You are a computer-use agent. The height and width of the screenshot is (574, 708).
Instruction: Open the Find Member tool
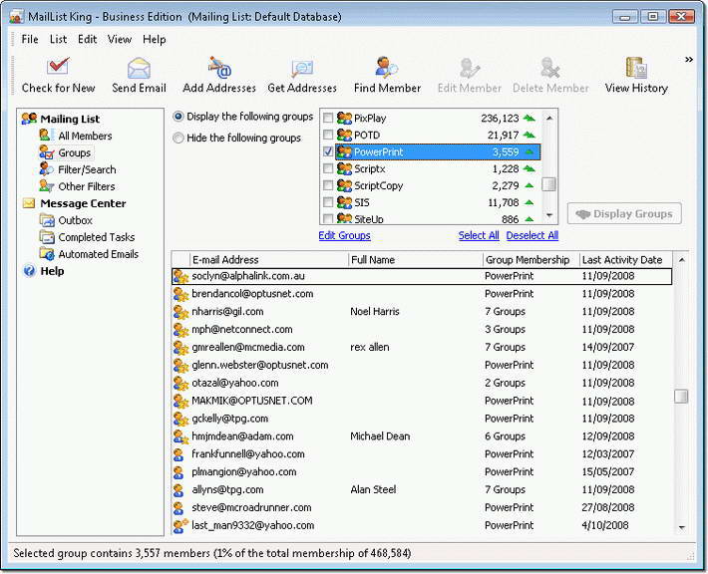386,75
